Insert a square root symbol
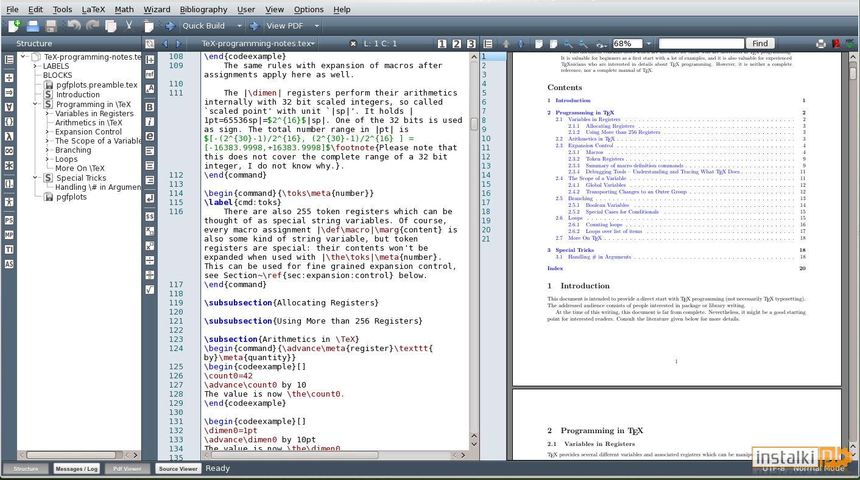Screen dimensions: 860x480 (x=150, y=290)
